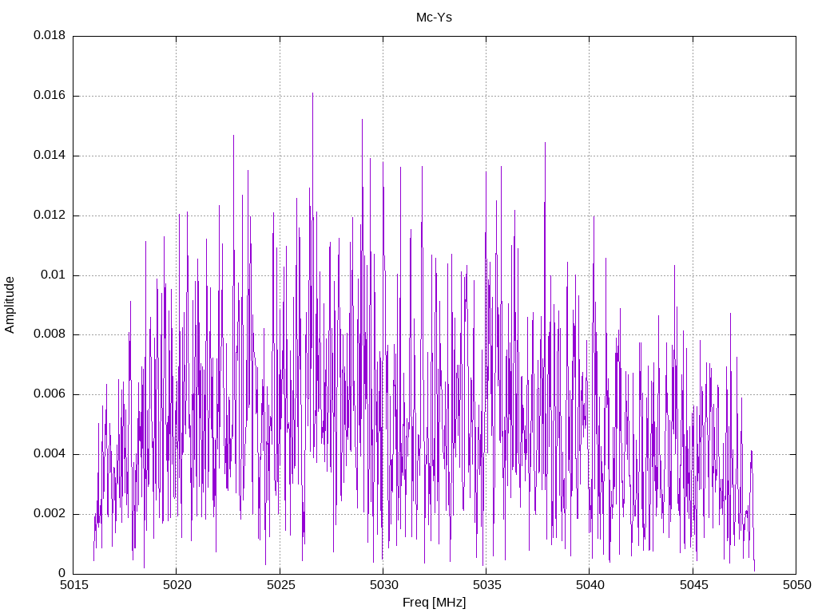Click x-axis tick label 5015
Image resolution: width=818 pixels, height=613 pixels.
[x=73, y=585]
